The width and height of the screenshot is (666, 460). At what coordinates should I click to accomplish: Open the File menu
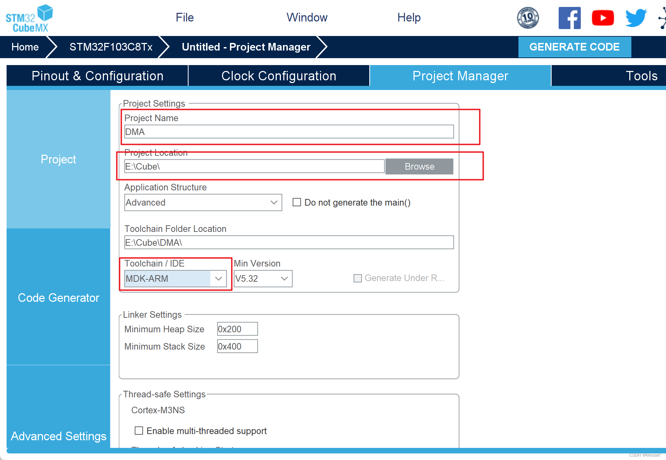[x=185, y=17]
